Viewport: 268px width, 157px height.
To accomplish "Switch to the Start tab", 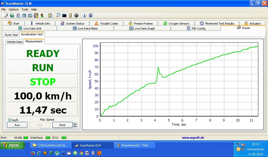I will coord(14,23).
